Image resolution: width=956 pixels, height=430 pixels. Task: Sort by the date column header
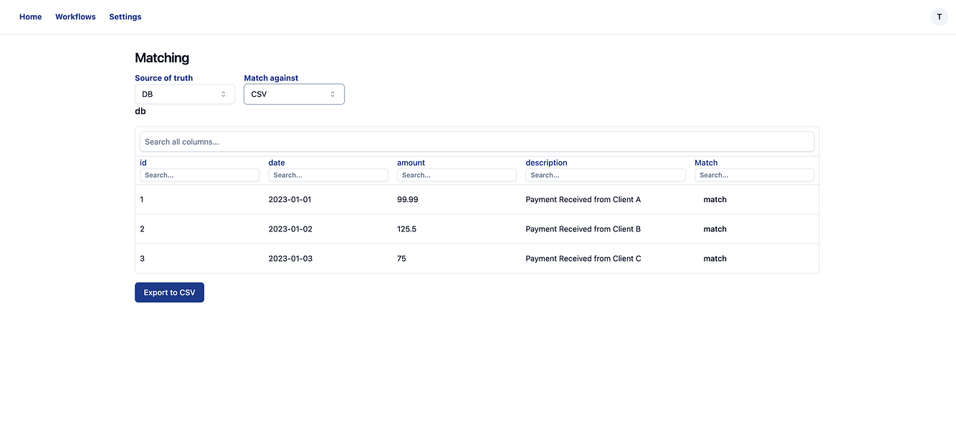(x=277, y=163)
